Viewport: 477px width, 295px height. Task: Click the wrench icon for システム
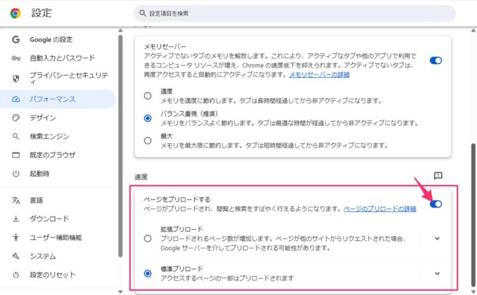tap(16, 256)
